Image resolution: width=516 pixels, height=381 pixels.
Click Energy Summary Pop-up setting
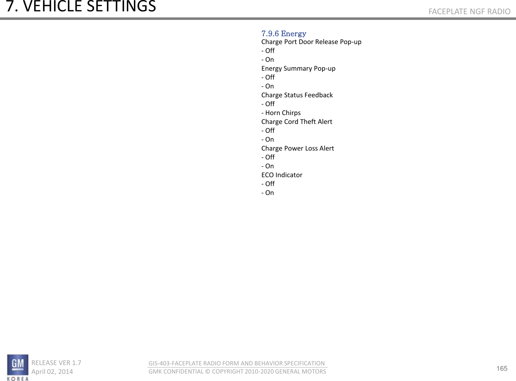click(x=298, y=69)
